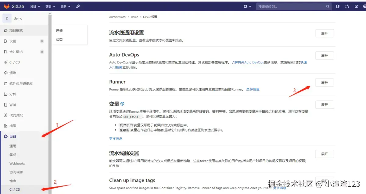Click 了解有关Auto DevOps link
Viewport: 366px width, 194px height.
pyautogui.click(x=247, y=62)
